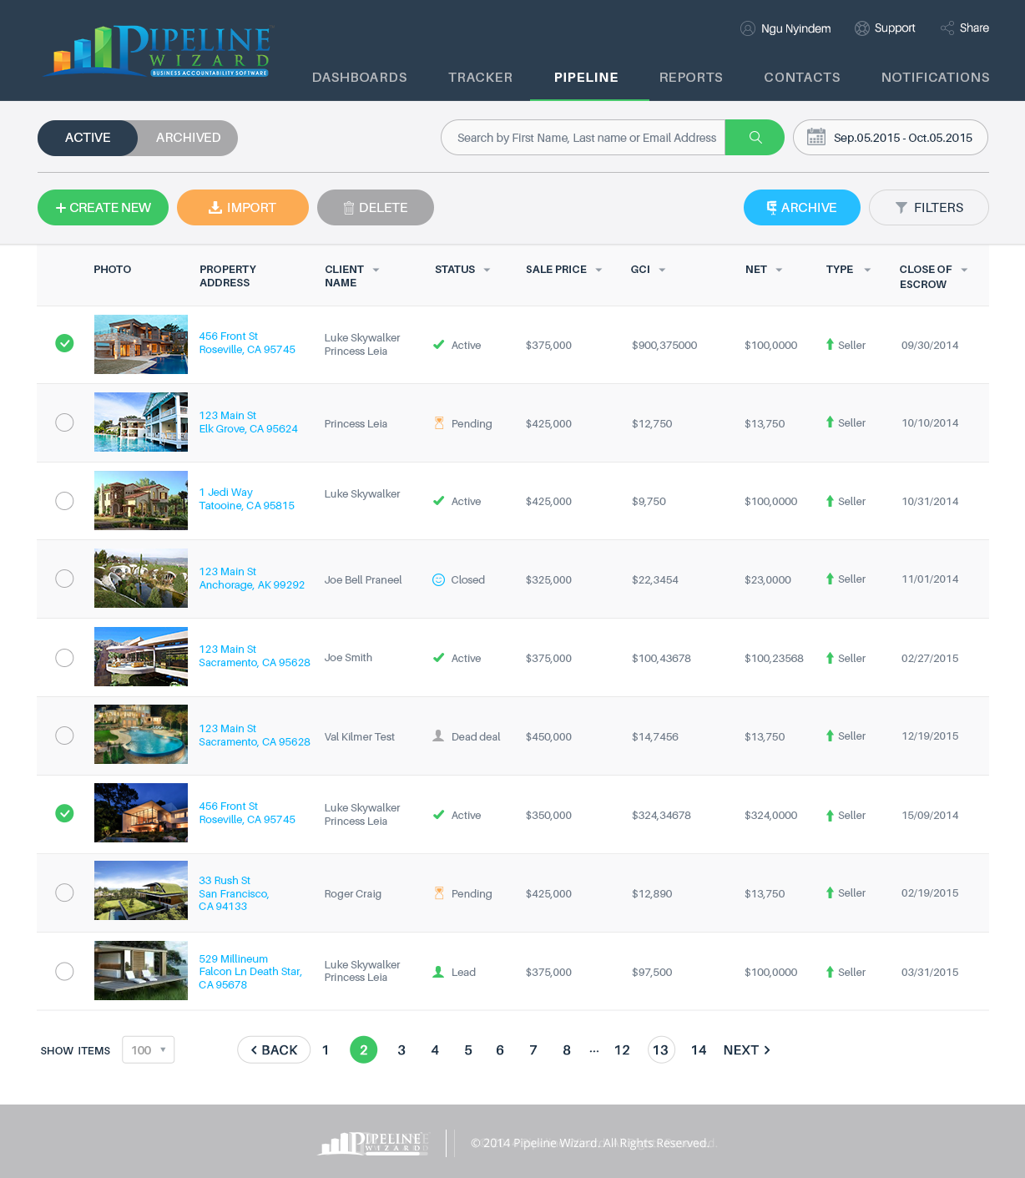The image size is (1025, 1178).
Task: Open the calendar date range picker icon
Action: point(816,138)
